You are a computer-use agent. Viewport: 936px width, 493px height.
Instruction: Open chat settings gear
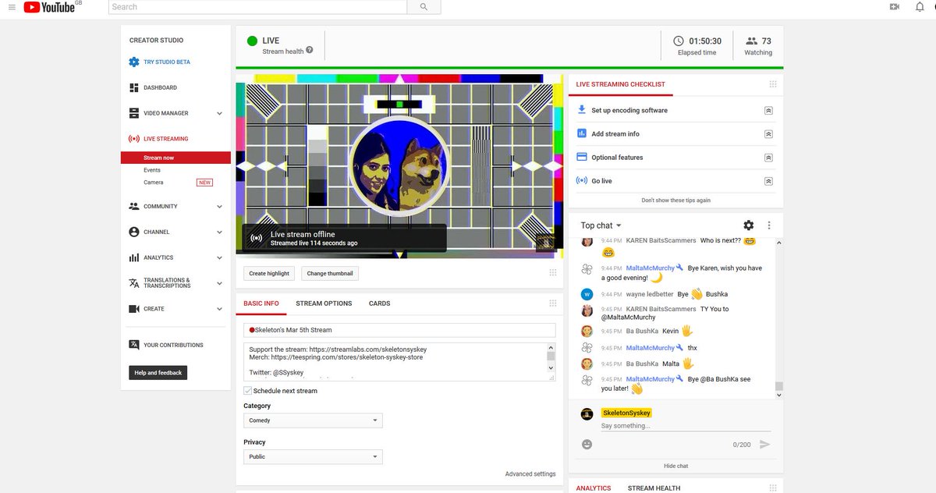pos(749,225)
